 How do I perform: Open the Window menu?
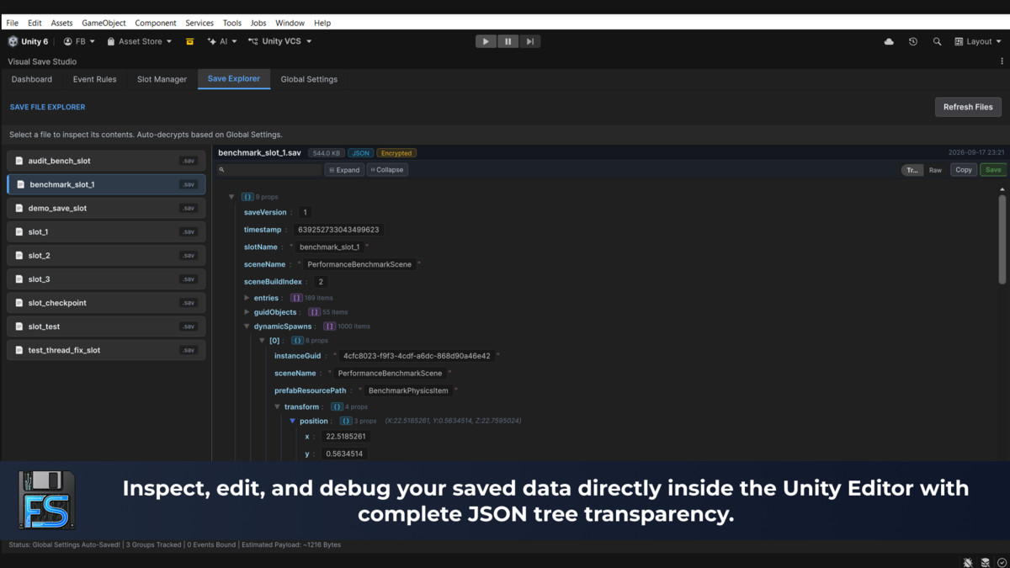pyautogui.click(x=290, y=23)
